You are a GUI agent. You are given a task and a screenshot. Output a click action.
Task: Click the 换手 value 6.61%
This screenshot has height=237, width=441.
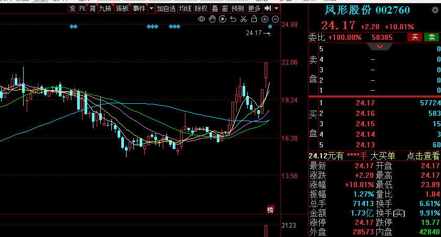(430, 203)
